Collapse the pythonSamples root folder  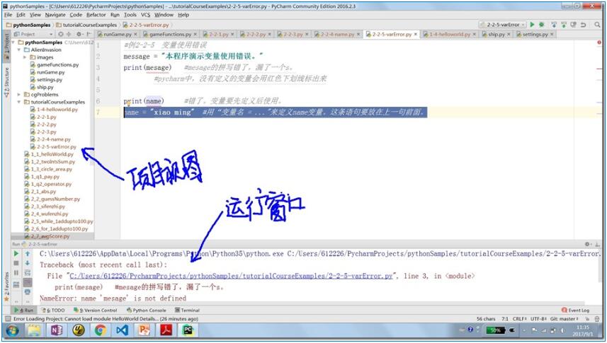[14, 42]
